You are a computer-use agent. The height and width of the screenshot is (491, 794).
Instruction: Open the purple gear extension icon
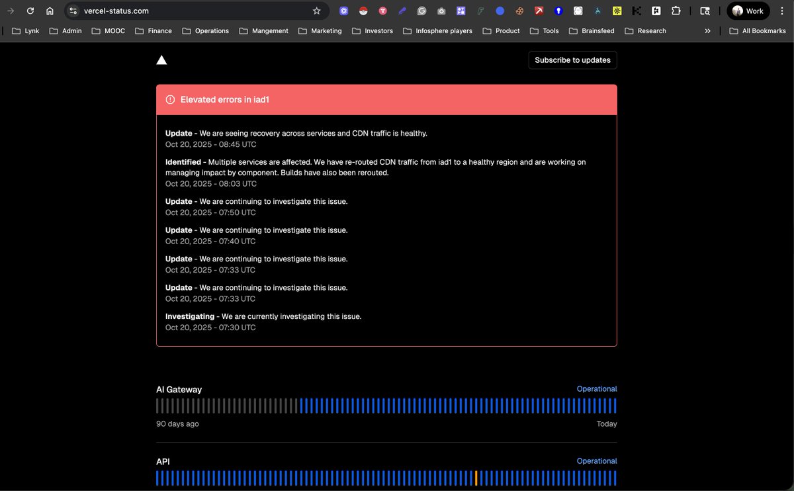click(x=343, y=11)
